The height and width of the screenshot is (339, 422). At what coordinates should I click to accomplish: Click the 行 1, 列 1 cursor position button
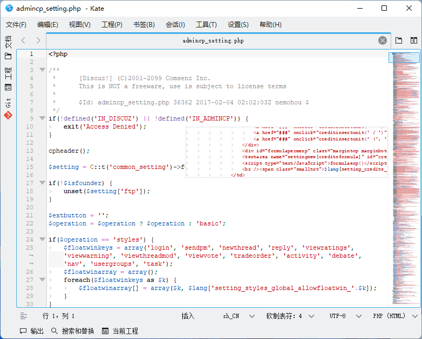click(x=58, y=316)
